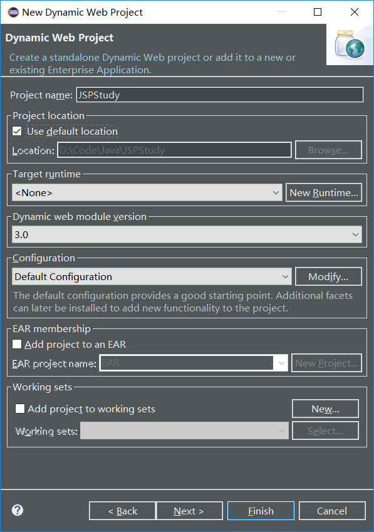The width and height of the screenshot is (374, 532).
Task: Click Browse to choose a project location
Action: click(x=328, y=150)
